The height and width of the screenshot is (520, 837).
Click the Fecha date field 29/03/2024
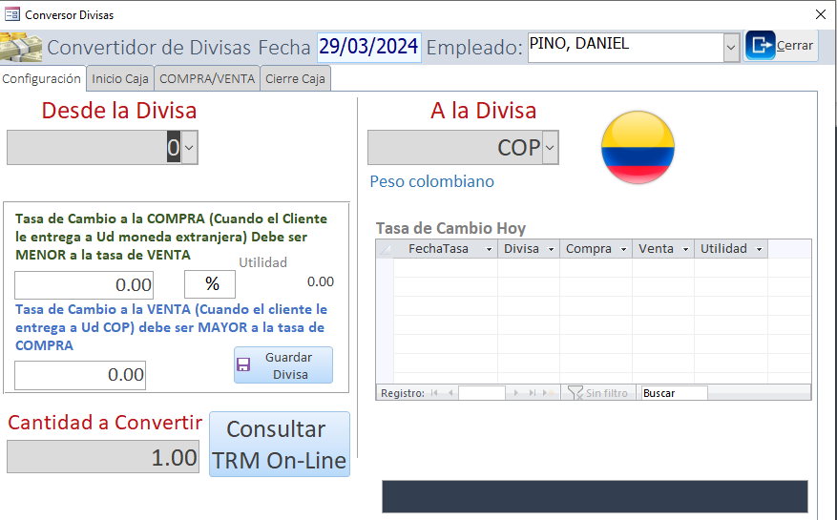coord(368,47)
